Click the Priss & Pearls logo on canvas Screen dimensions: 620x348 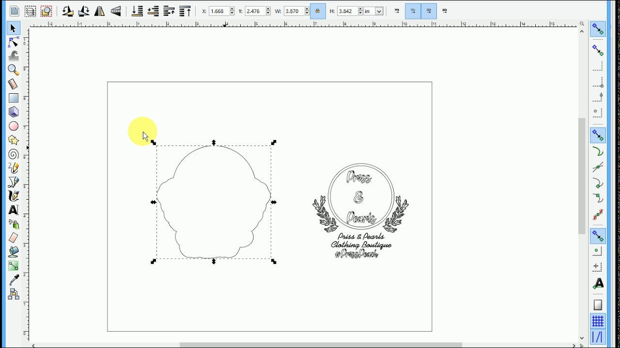[x=360, y=211]
